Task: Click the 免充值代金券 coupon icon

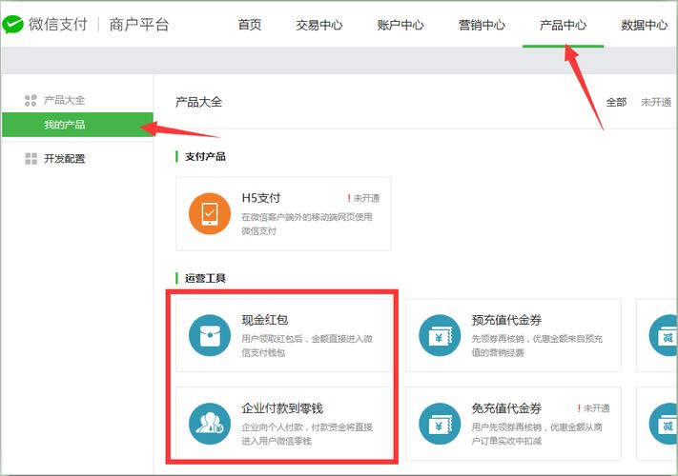Action: tap(440, 424)
